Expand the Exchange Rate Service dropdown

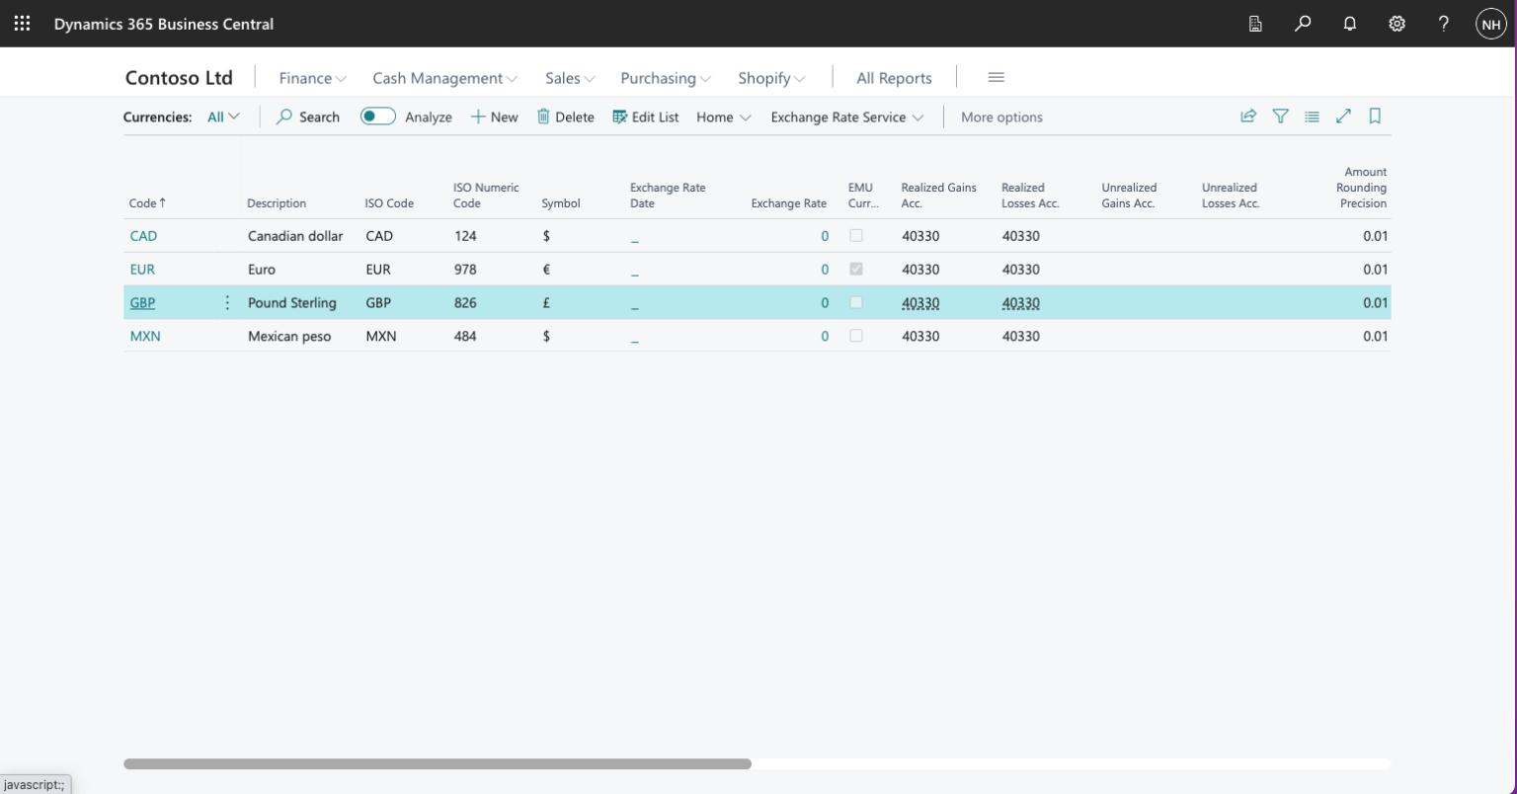(x=846, y=117)
